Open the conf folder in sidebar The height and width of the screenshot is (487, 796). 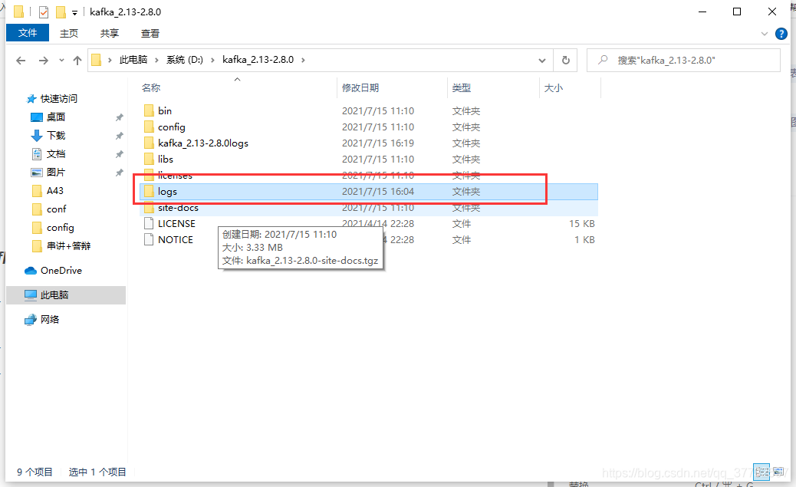(x=49, y=209)
